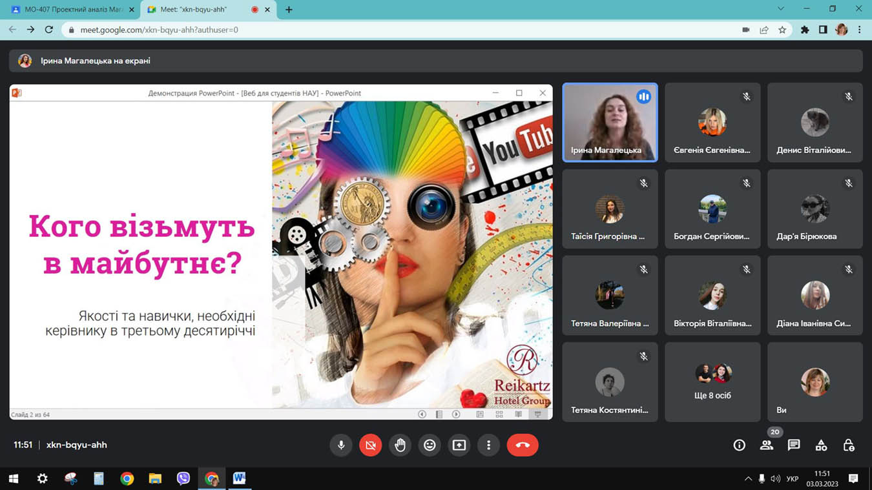Click the present screen icon
Screen dimensions: 872x490
[x=459, y=445]
